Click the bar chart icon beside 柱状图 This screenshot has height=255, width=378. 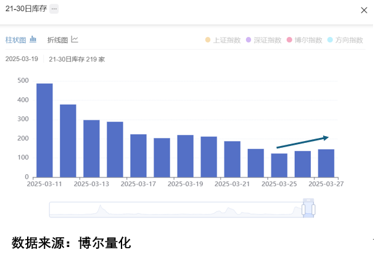point(33,39)
